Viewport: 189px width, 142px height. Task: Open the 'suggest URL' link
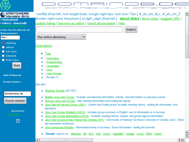(170, 18)
